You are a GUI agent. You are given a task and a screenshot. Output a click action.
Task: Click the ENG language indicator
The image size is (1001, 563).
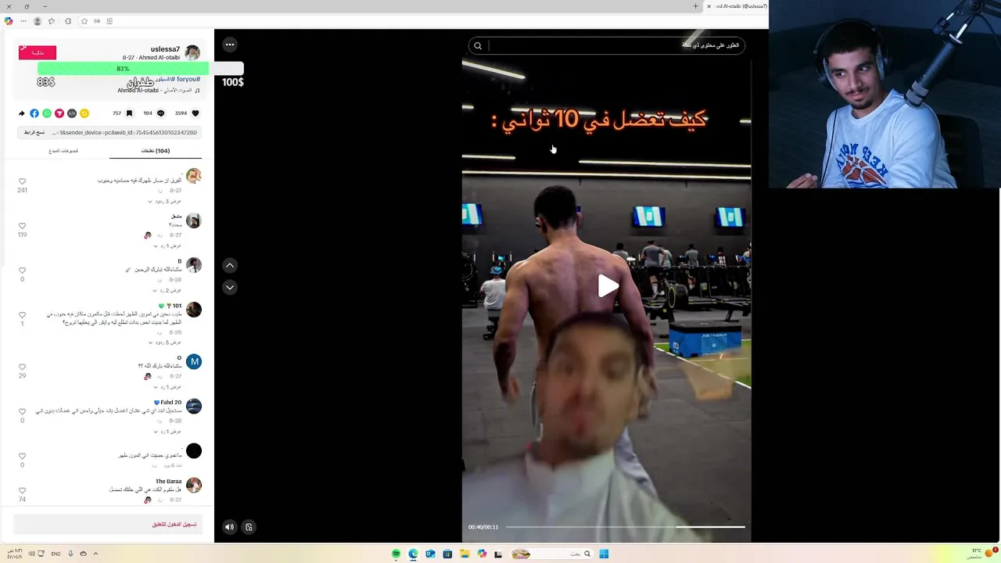[56, 554]
